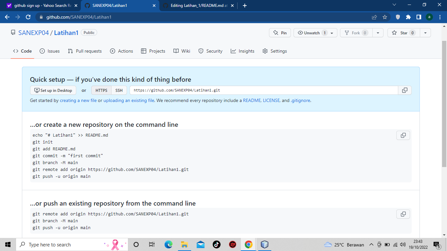Expand the fork options dropdown arrow

[x=378, y=33]
